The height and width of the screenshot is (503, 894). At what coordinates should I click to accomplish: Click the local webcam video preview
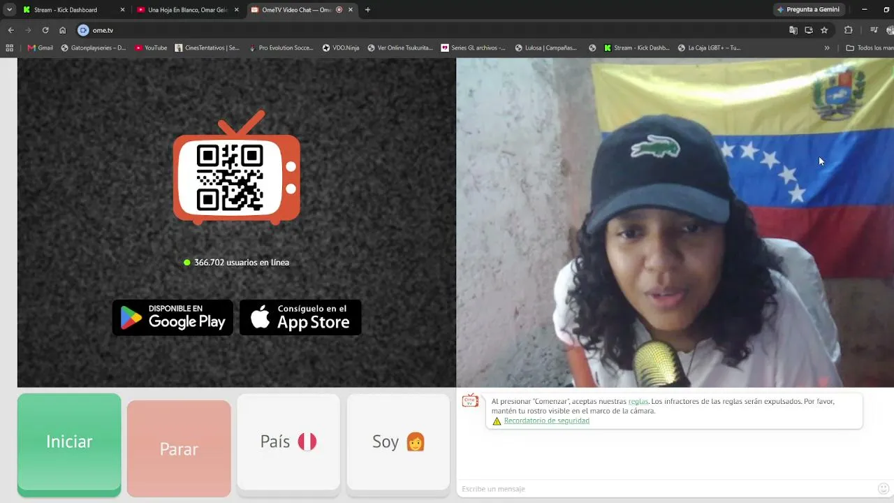click(x=675, y=222)
